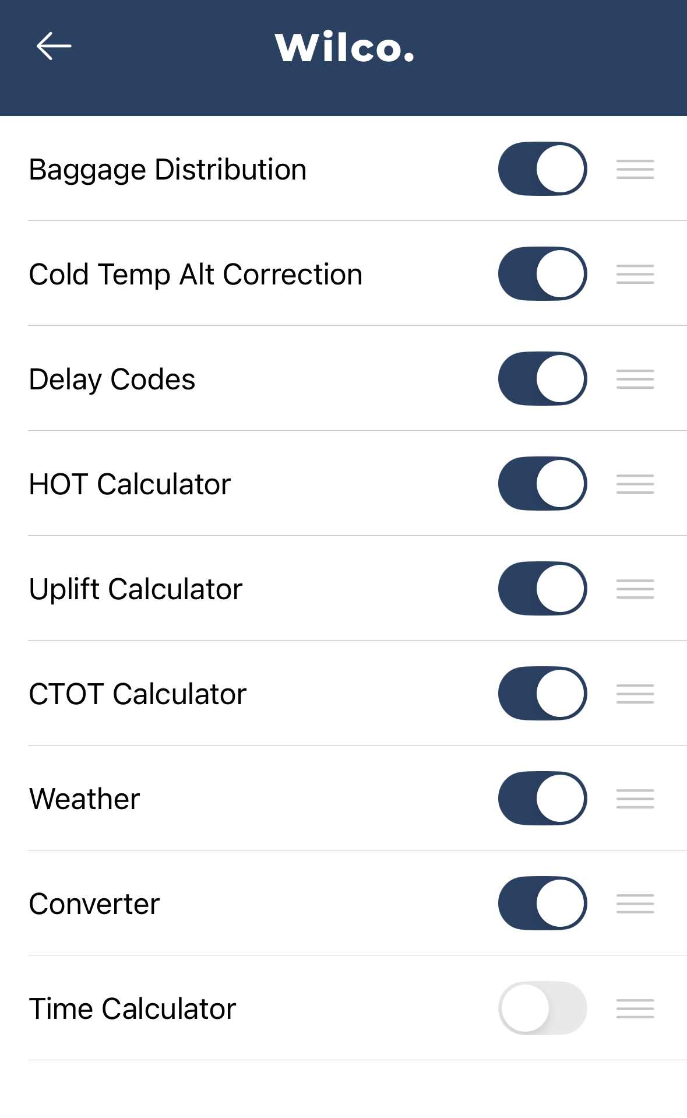Disable the HOT Calculator switch
687x1118 pixels.
pos(542,484)
